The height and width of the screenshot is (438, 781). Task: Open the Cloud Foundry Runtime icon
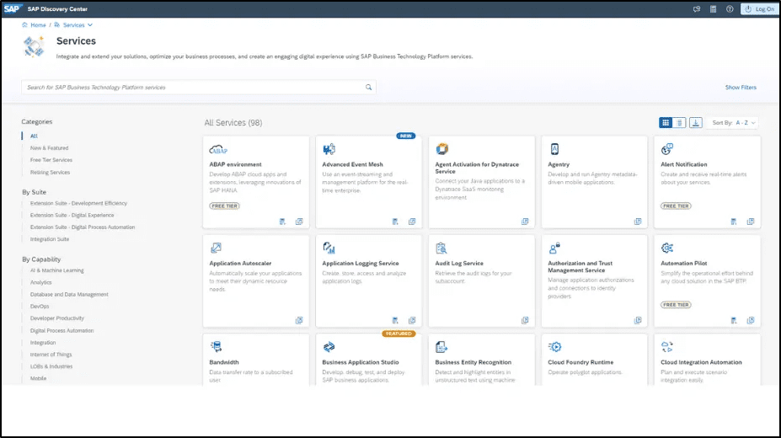click(555, 346)
